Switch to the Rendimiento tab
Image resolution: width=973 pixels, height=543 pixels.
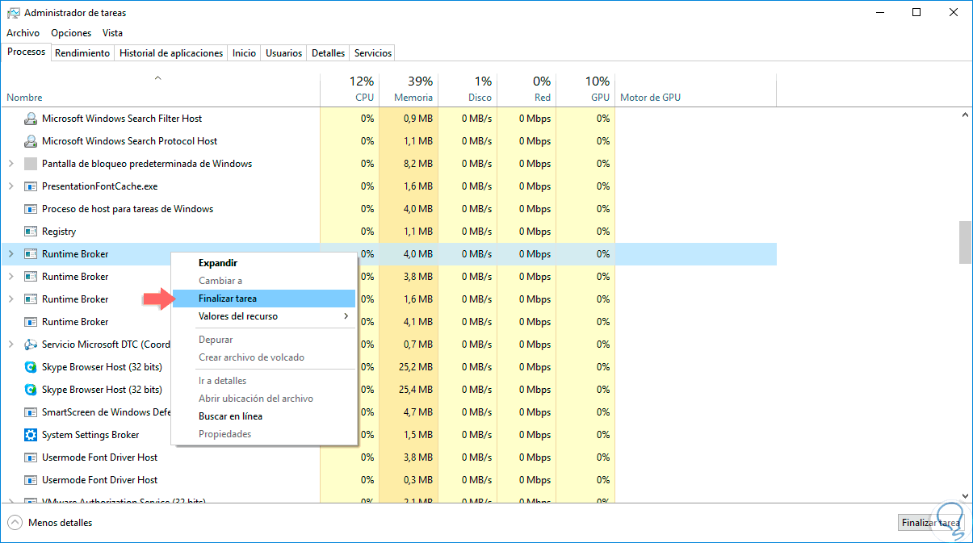[x=82, y=53]
